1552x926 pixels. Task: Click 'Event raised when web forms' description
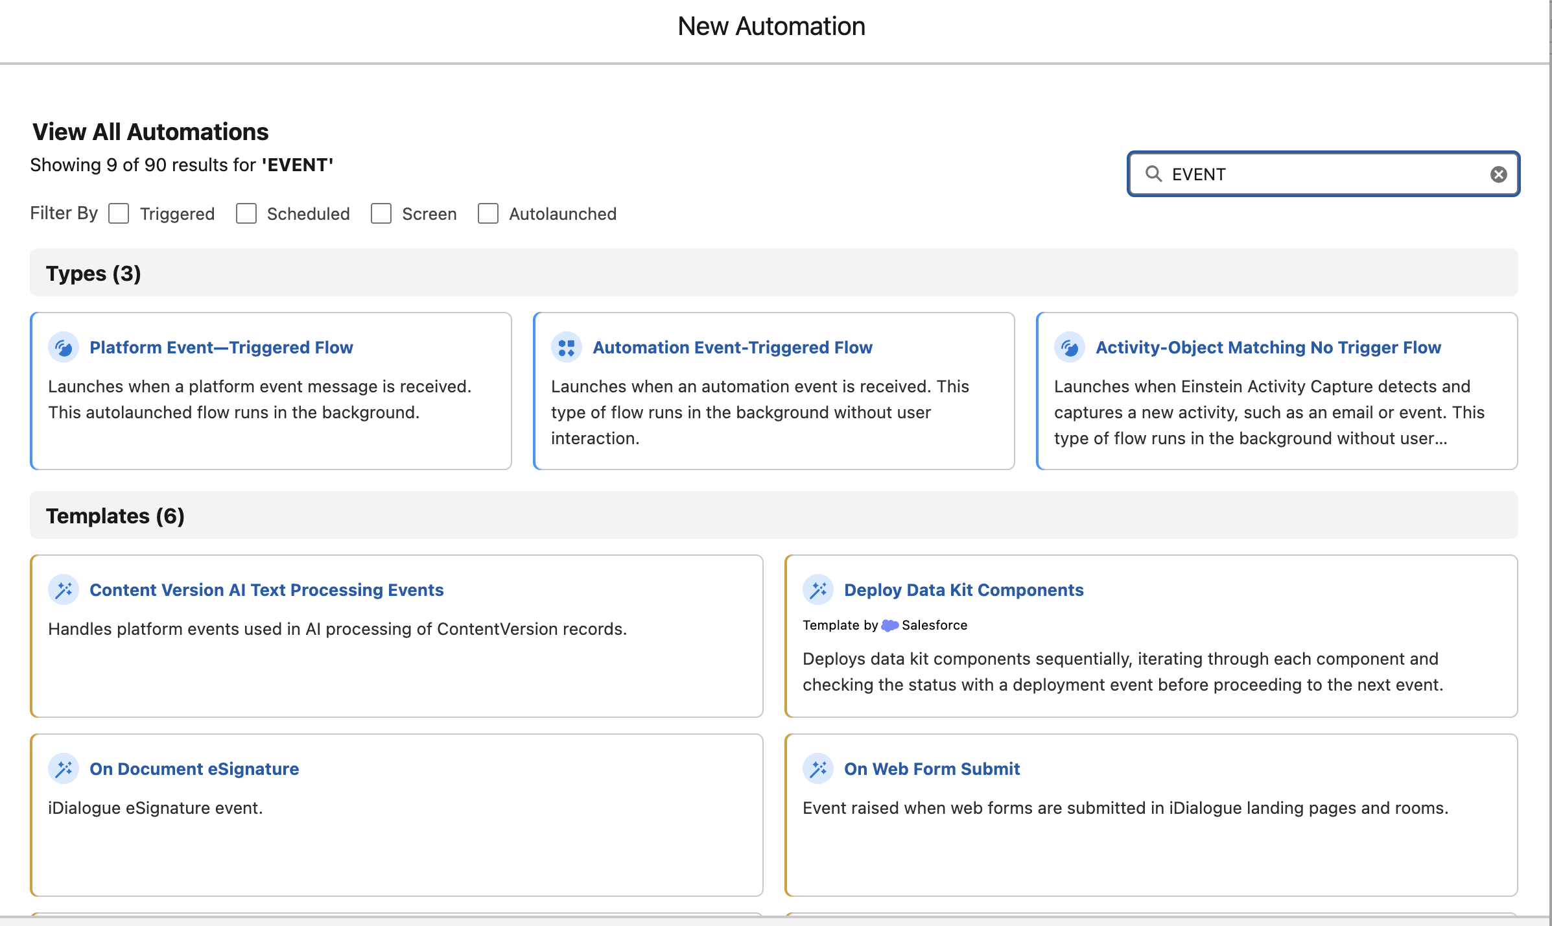1125,808
